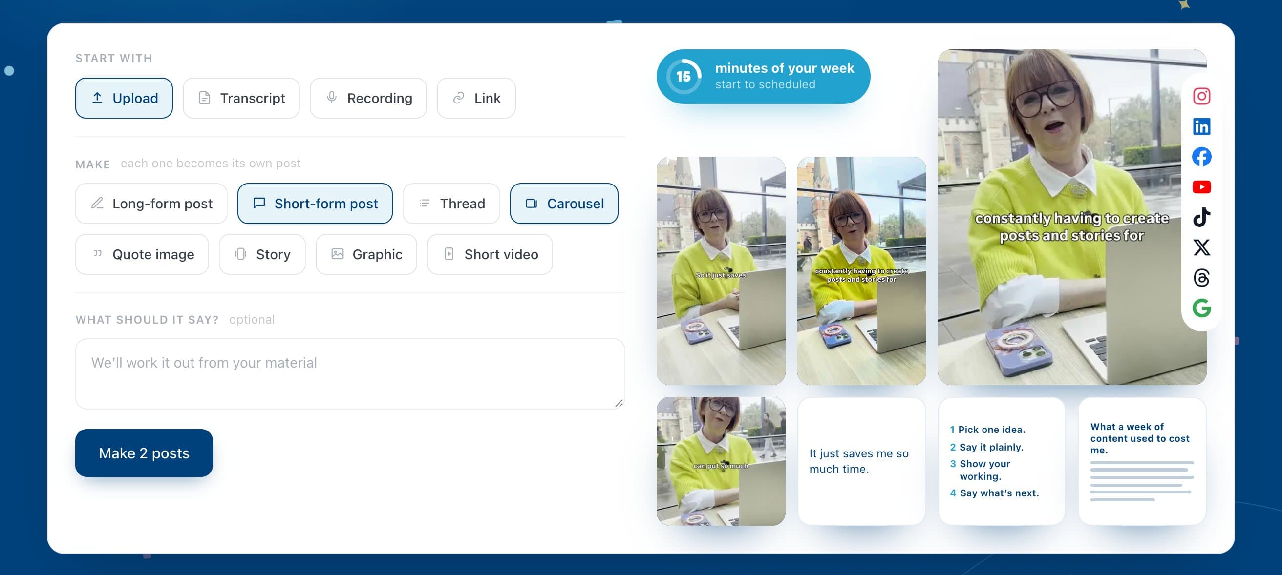Open the 'What a week of content' card
This screenshot has width=1282, height=575.
(x=1142, y=461)
